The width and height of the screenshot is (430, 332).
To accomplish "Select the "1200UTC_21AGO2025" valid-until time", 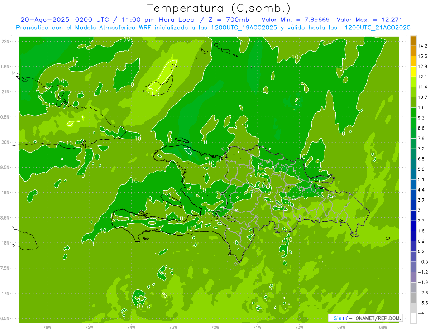I will pyautogui.click(x=378, y=28).
